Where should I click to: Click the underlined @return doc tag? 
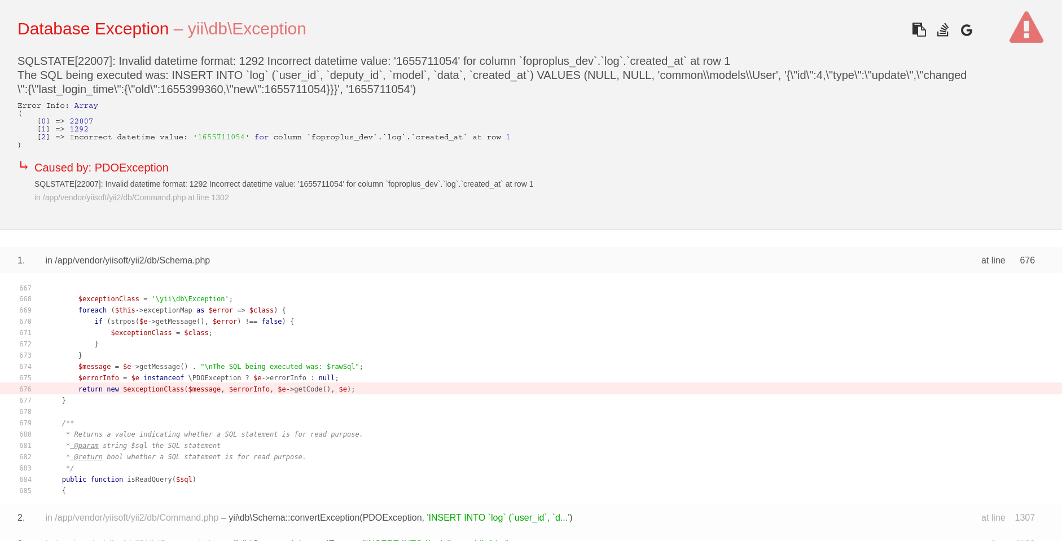pyautogui.click(x=87, y=457)
